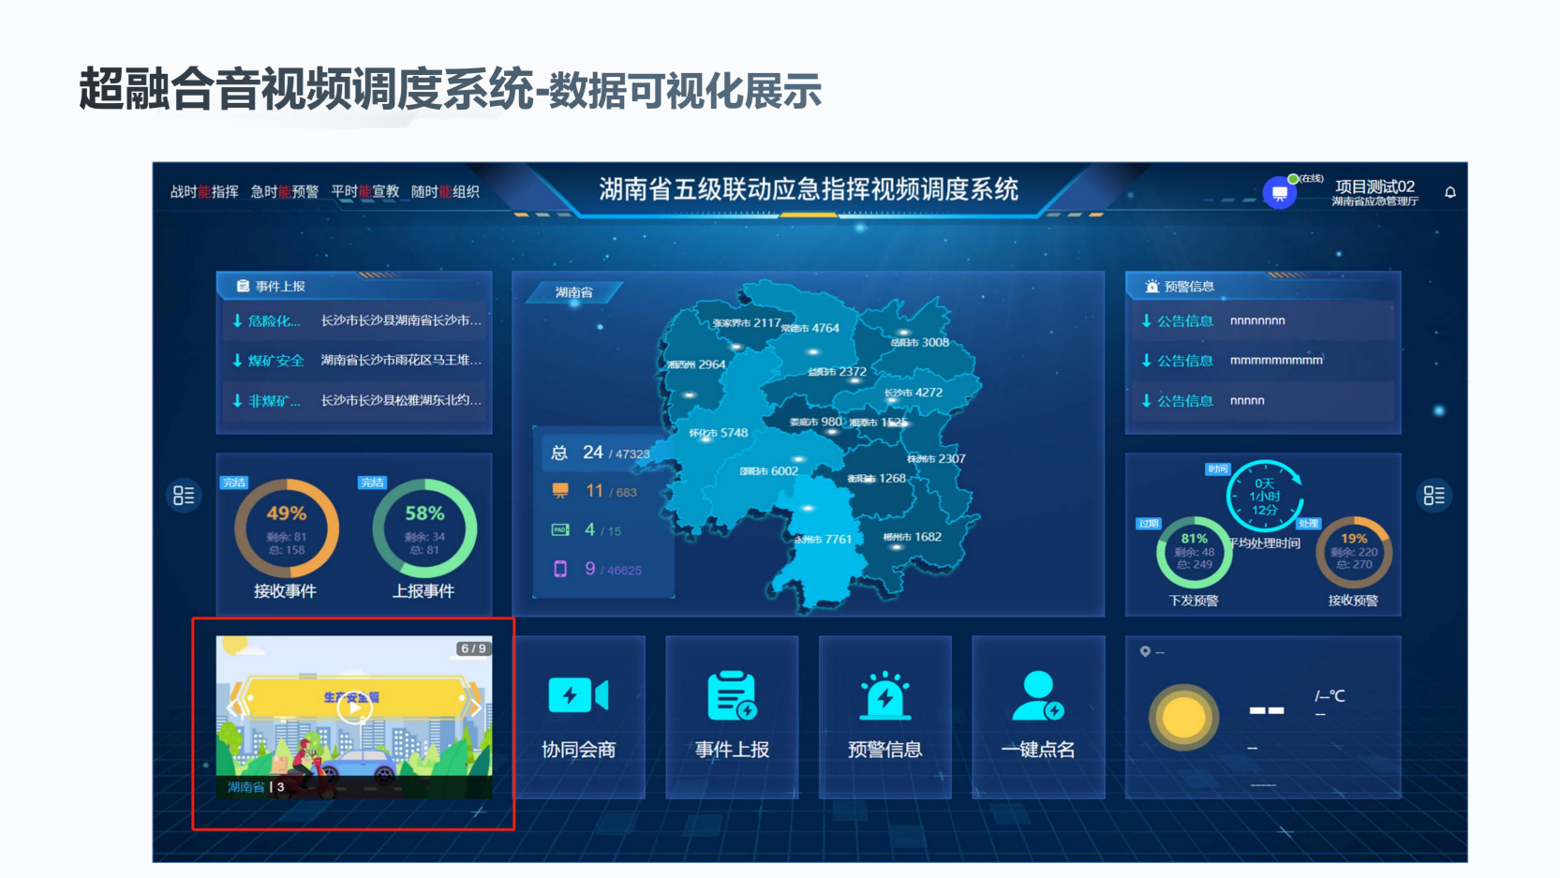Click the down arrow beside 非煤矿...
Image resolution: width=1560 pixels, height=878 pixels.
pos(237,400)
